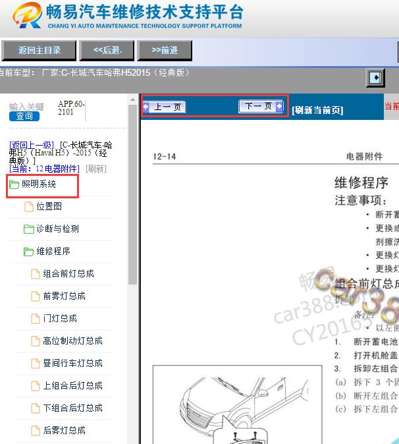Click the 组合前灯总成 page icon
Viewport: 399px width, 444px height.
coord(36,274)
